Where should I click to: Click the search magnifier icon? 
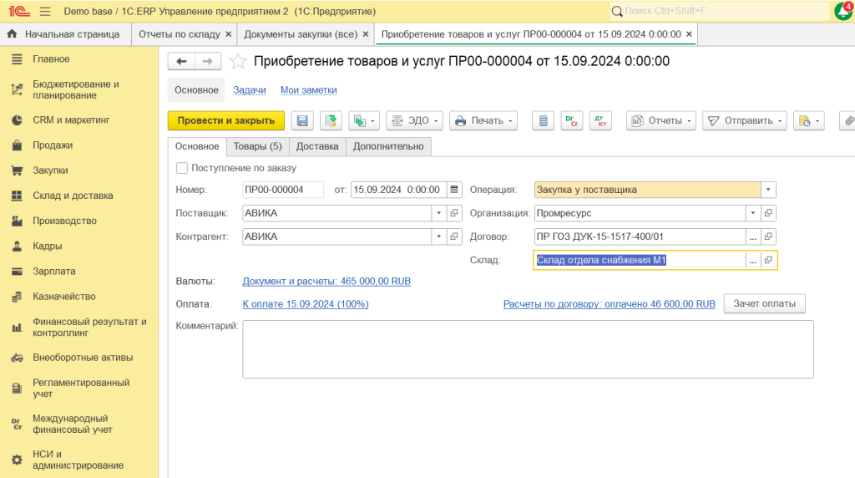coord(617,11)
